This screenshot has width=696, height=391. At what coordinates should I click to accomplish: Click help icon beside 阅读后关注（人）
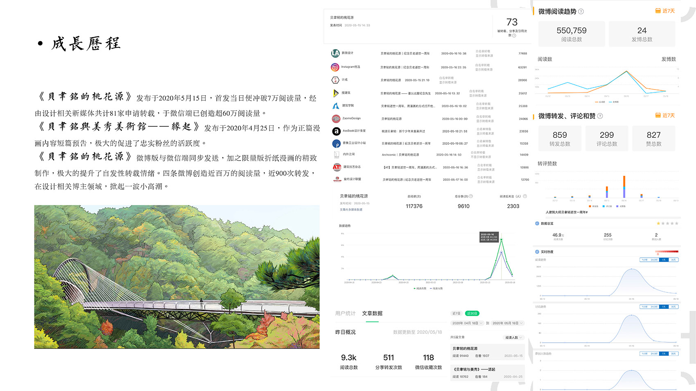525,196
